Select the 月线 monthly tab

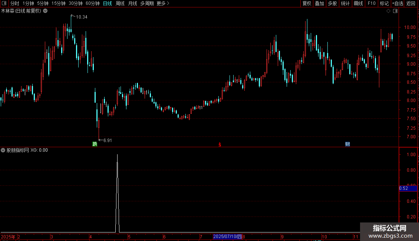tap(132, 3)
